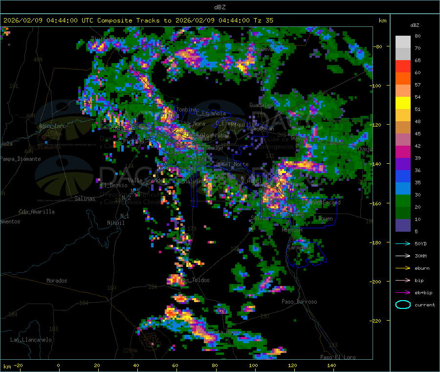Click the 'dBZ' heading above the legend

[415, 25]
